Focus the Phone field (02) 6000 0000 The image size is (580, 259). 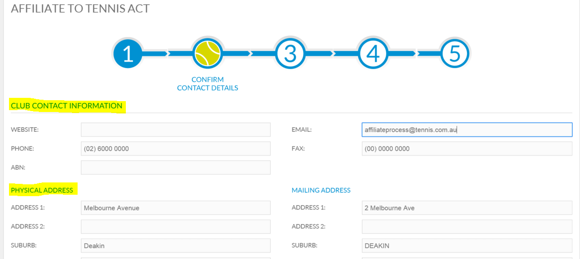pyautogui.click(x=176, y=148)
